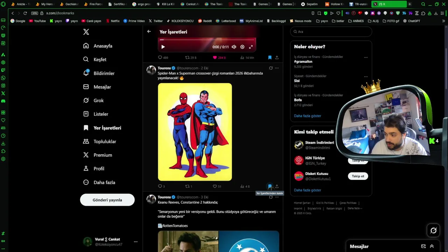This screenshot has width=448, height=252.
Task: Open options for Sisi trend
Action: click(366, 77)
